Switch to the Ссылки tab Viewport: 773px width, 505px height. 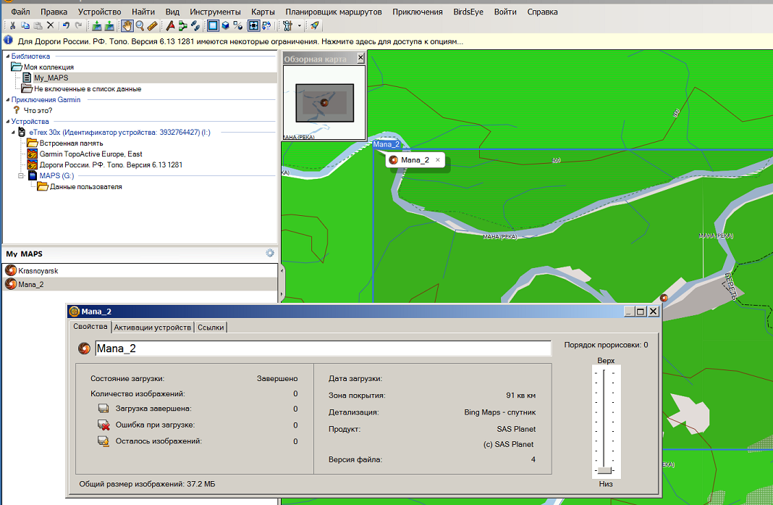211,327
